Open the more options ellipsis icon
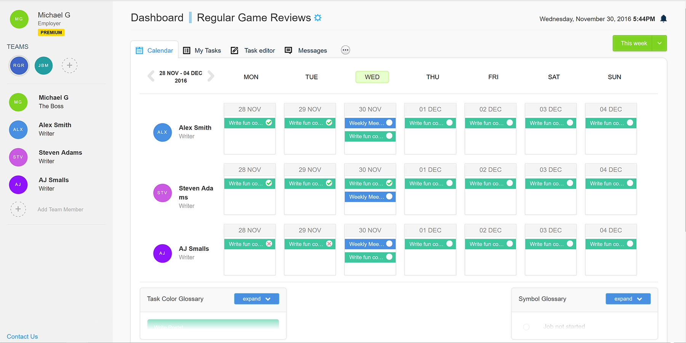686x343 pixels. pos(345,50)
